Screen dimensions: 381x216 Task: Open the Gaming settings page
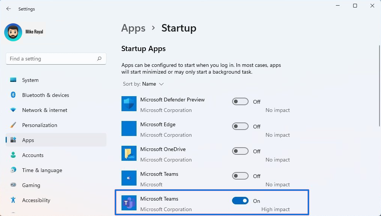[x=56, y=186]
